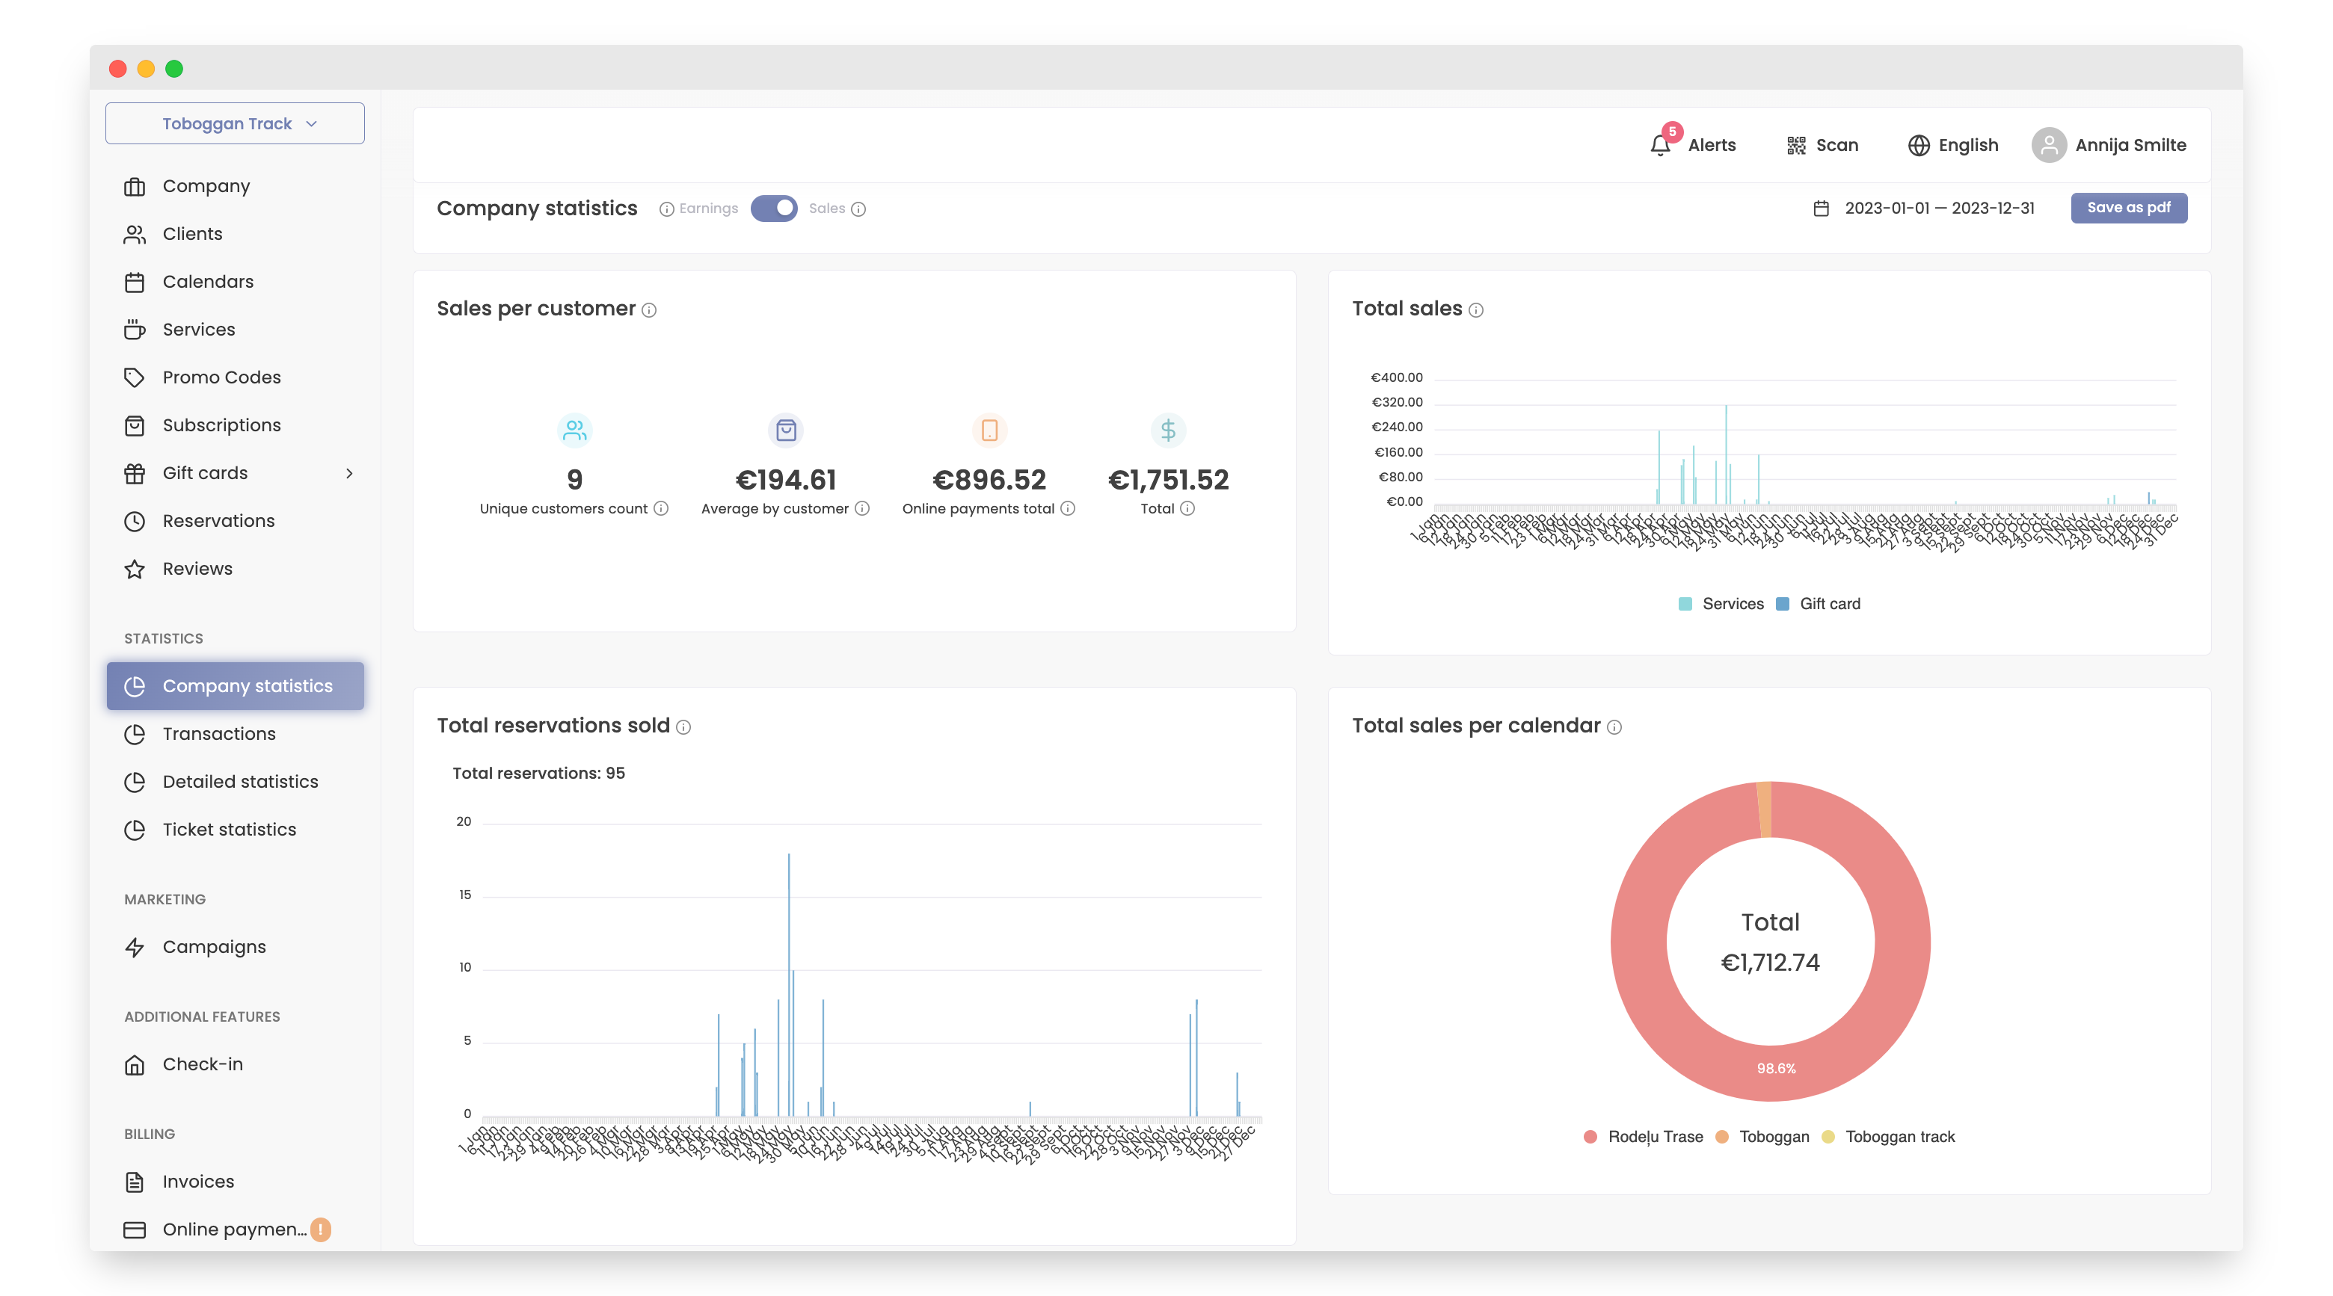
Task: Expand the Gift cards submenu arrow
Action: tap(350, 473)
